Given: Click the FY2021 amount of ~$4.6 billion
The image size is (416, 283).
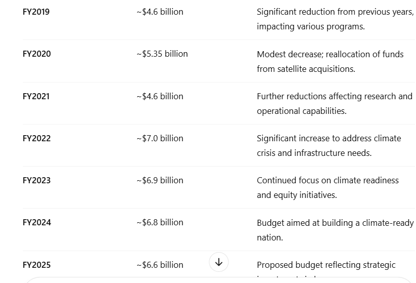Looking at the screenshot, I should click(160, 96).
